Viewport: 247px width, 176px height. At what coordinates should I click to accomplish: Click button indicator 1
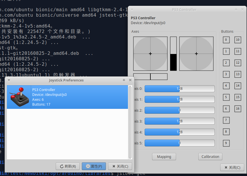pos(226,51)
